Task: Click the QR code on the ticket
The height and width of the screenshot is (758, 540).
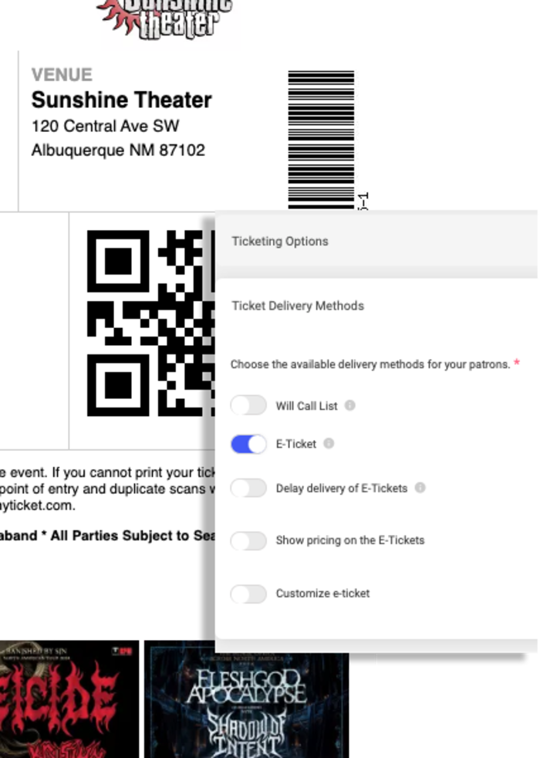Action: pyautogui.click(x=150, y=323)
